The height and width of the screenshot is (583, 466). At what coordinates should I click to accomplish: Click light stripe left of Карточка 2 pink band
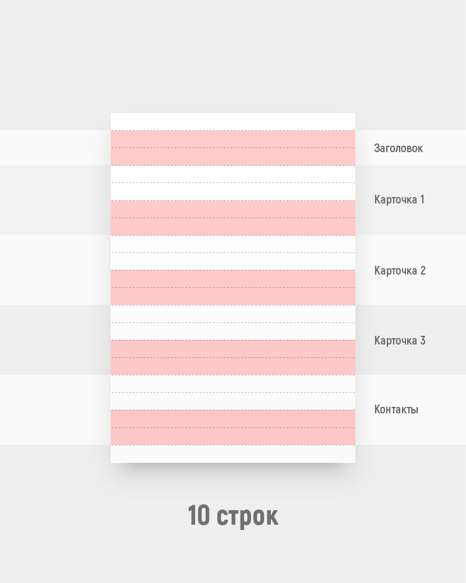click(x=55, y=270)
